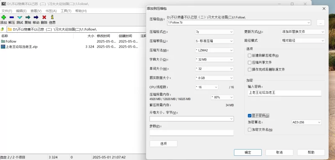Click the Test (测试) toolbar icon
Screen dimensions: 335x160
pyautogui.click(x=20, y=17)
